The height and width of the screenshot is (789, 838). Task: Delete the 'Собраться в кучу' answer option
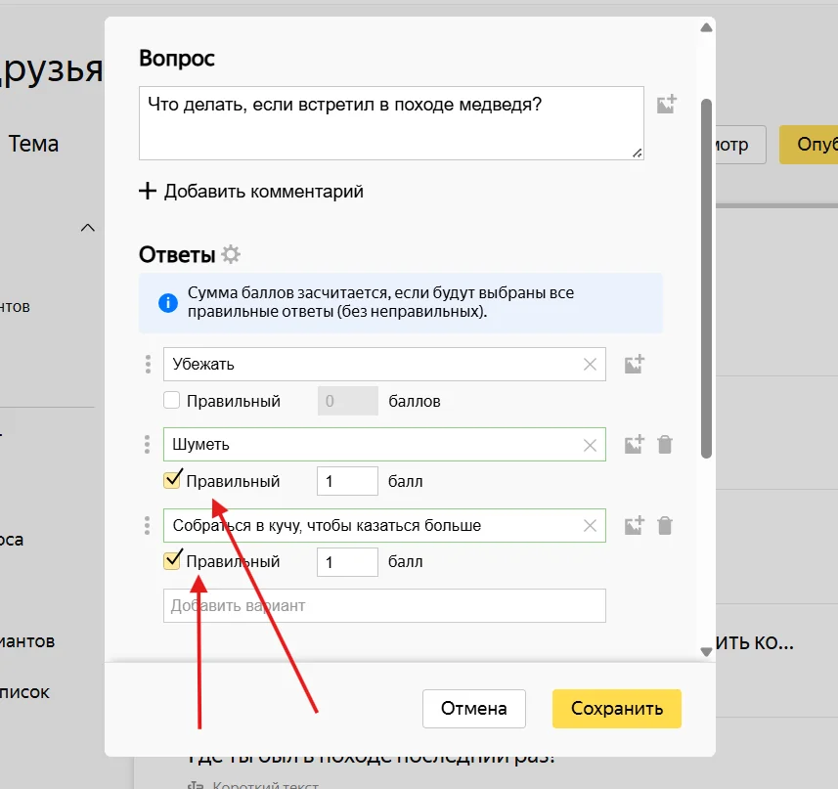pos(665,525)
